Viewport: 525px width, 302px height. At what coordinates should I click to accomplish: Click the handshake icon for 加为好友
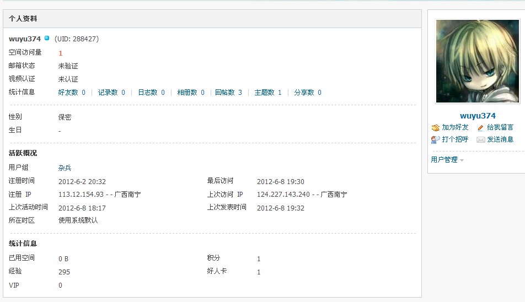pyautogui.click(x=435, y=128)
